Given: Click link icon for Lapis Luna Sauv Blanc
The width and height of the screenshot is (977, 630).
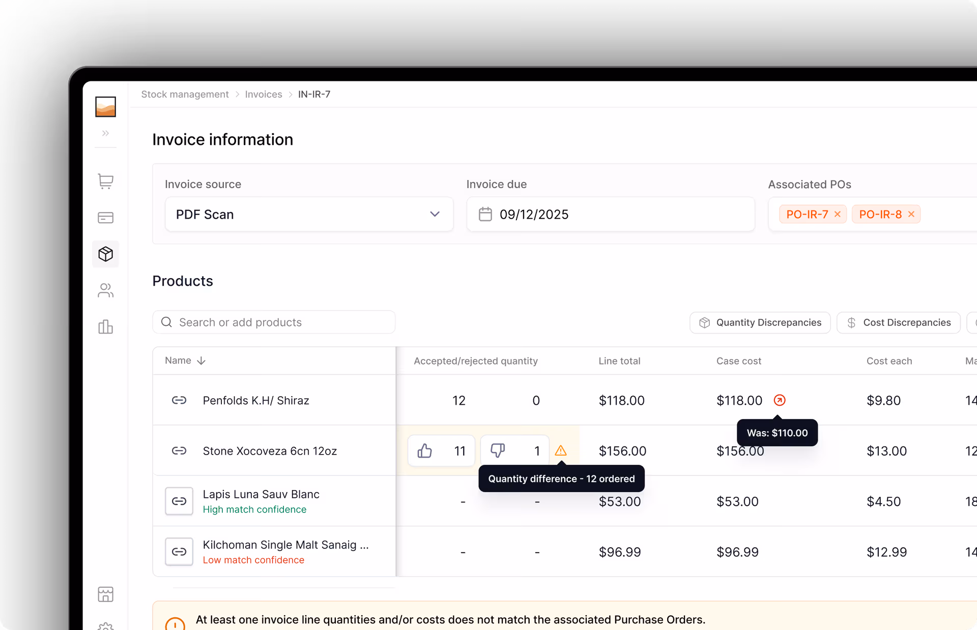Looking at the screenshot, I should coord(179,501).
